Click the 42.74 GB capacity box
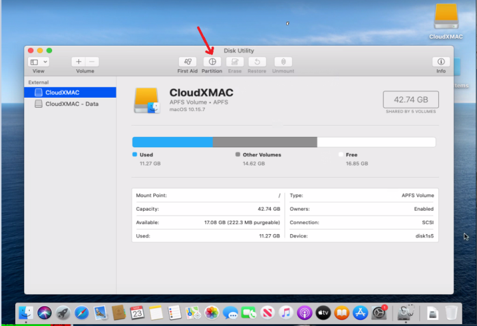Screen dimensions: 477x326 [x=411, y=100]
